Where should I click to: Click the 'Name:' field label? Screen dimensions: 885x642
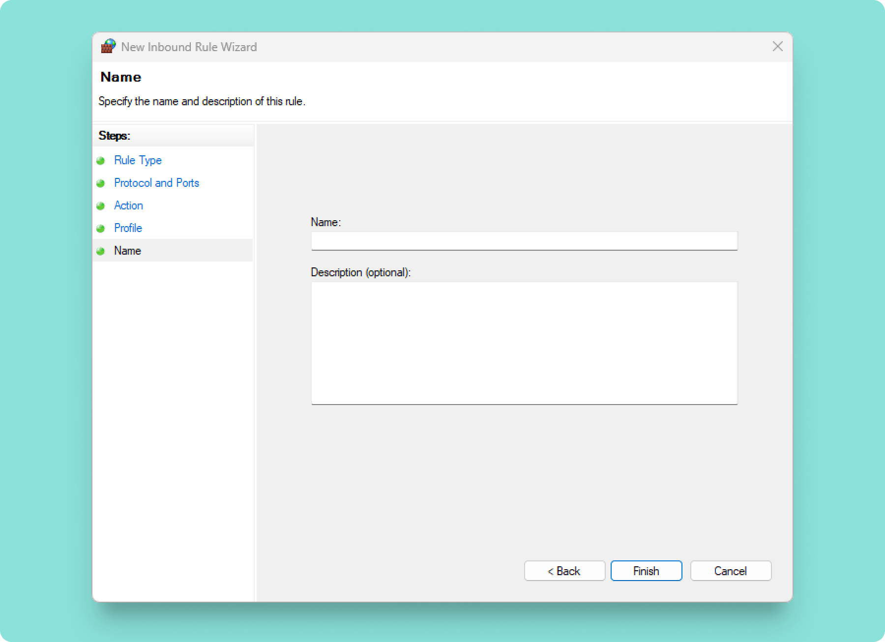pyautogui.click(x=325, y=222)
